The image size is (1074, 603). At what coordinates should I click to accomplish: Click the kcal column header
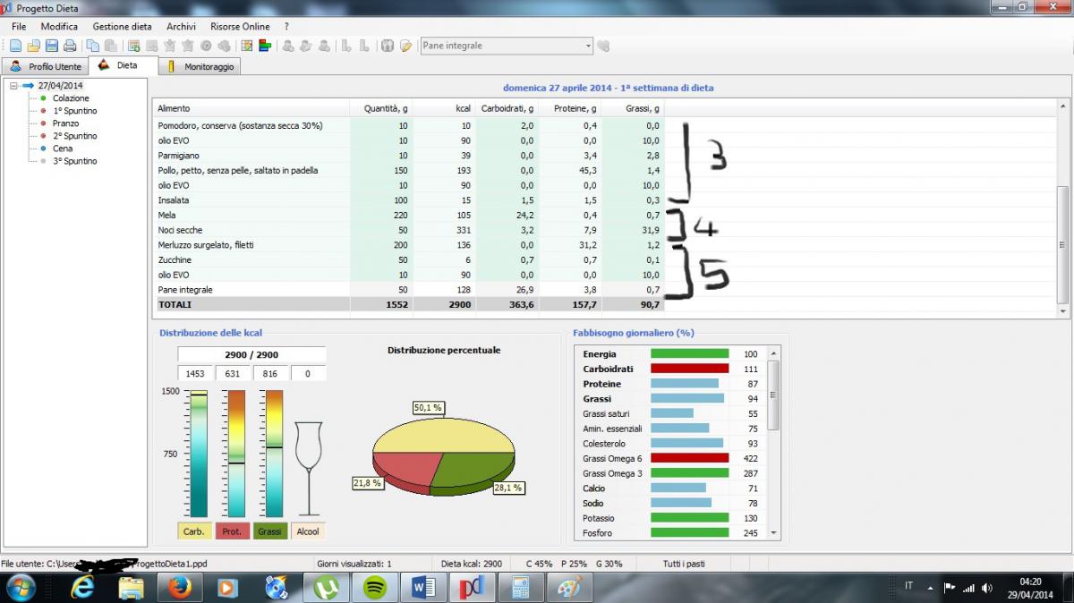tap(463, 108)
